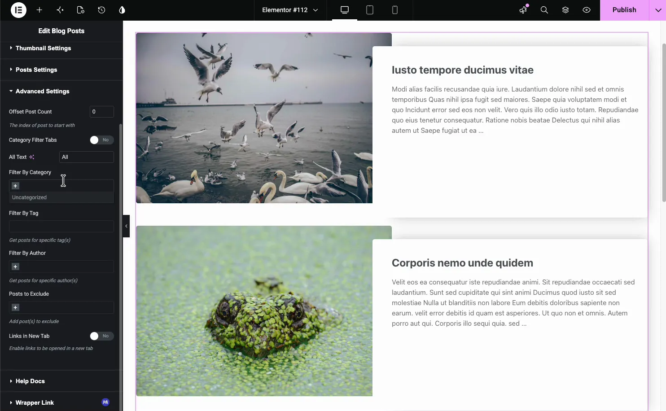Screen dimensions: 666x411
Task: Open post Corporis nemo unde quidem
Action: [462, 263]
